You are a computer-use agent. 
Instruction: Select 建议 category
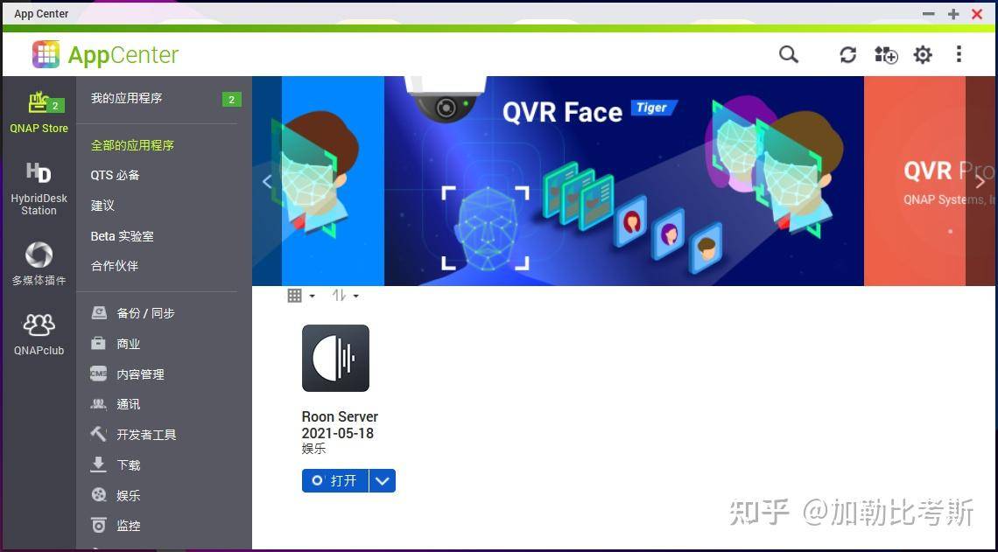102,206
